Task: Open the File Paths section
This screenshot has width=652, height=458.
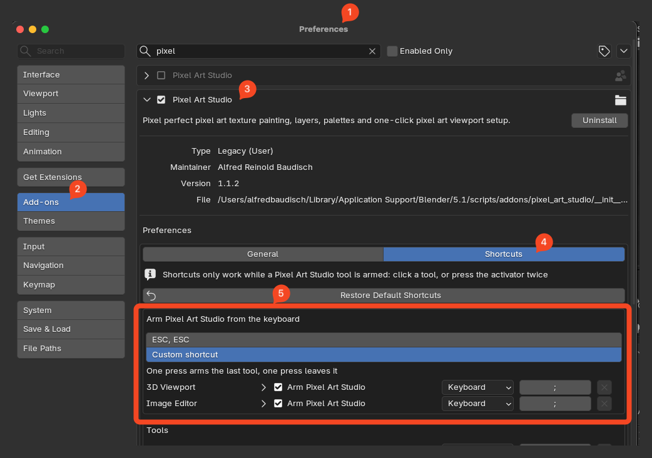Action: pyautogui.click(x=71, y=349)
